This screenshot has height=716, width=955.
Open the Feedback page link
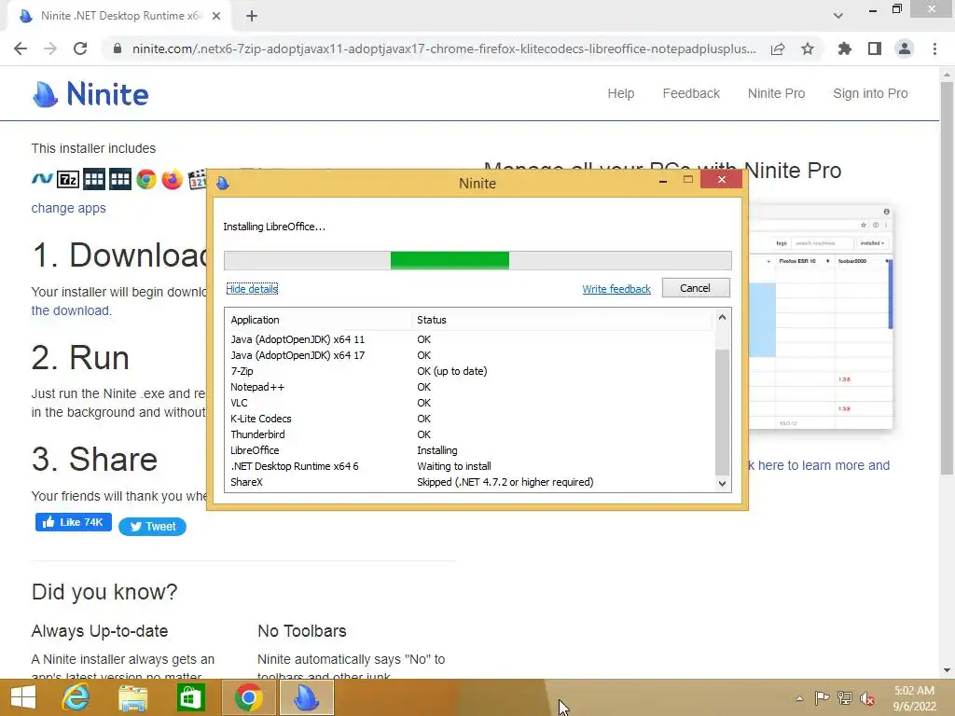click(691, 93)
